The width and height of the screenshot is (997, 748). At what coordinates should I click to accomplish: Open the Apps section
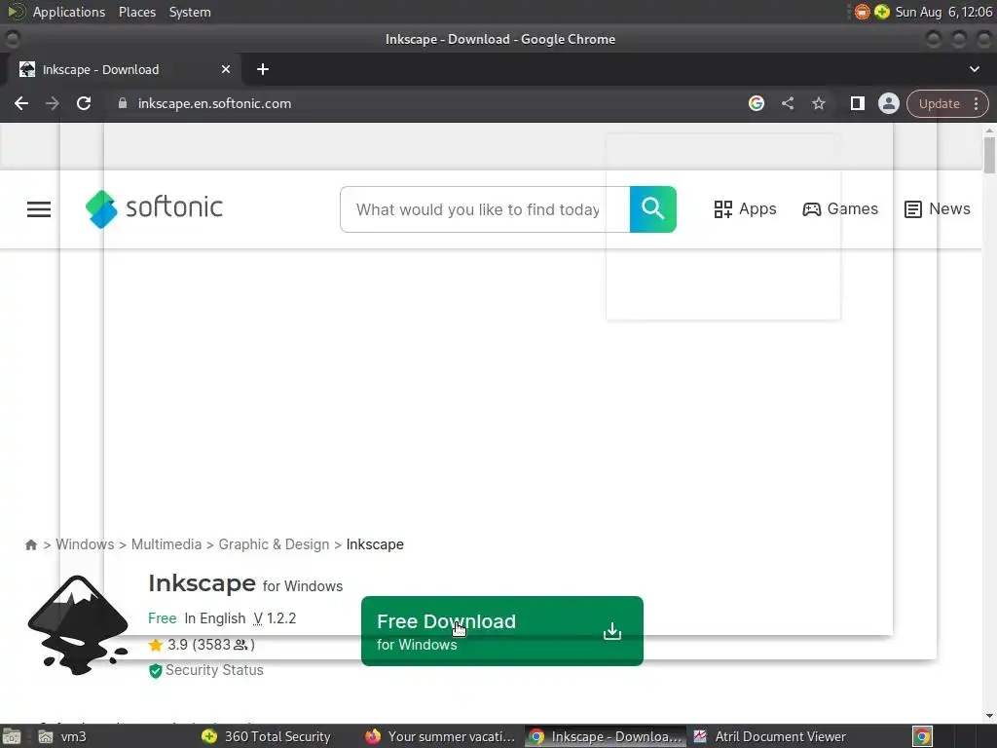point(745,209)
